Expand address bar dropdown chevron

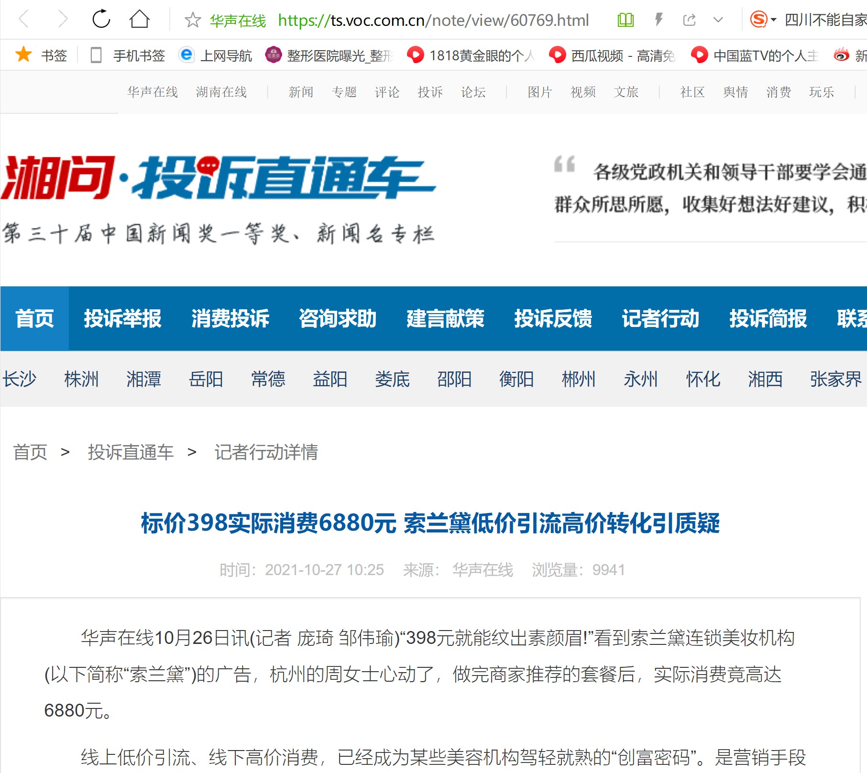coord(718,20)
